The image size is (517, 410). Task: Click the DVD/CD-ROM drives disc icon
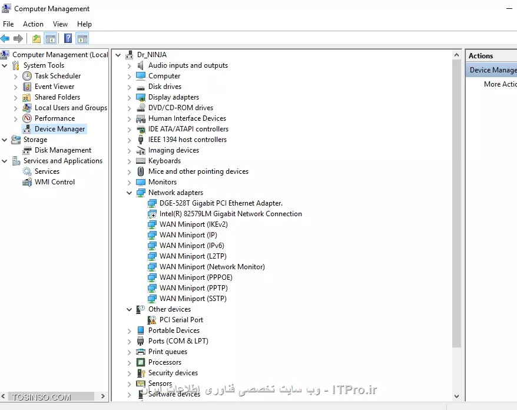point(141,108)
